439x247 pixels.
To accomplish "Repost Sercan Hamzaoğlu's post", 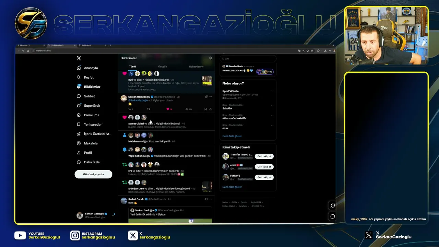I will pos(149,109).
